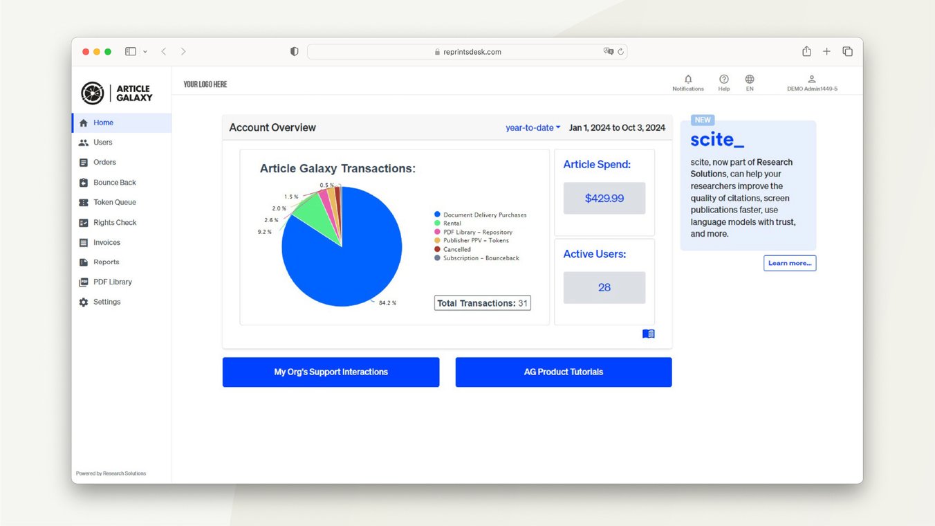Image resolution: width=935 pixels, height=526 pixels.
Task: Expand the year-to-date range dropdown
Action: click(533, 128)
